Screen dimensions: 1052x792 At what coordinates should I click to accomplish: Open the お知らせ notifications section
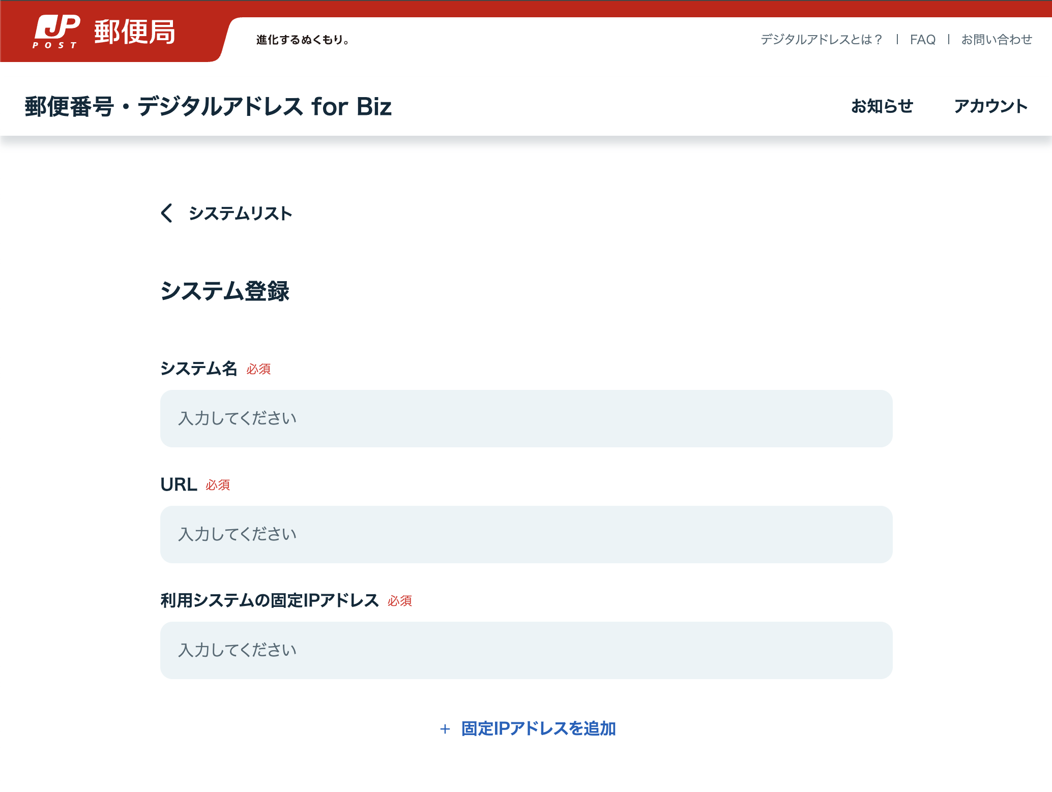pyautogui.click(x=882, y=106)
